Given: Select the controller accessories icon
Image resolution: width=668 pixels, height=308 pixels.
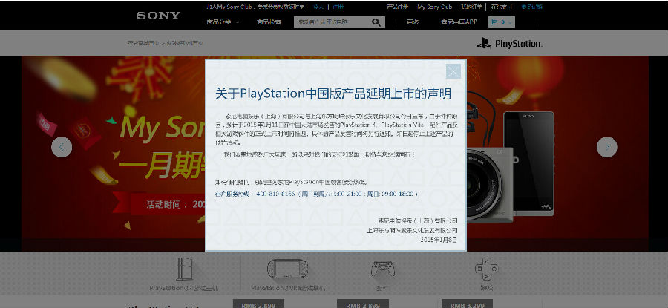Looking at the screenshot, I should point(382,269).
